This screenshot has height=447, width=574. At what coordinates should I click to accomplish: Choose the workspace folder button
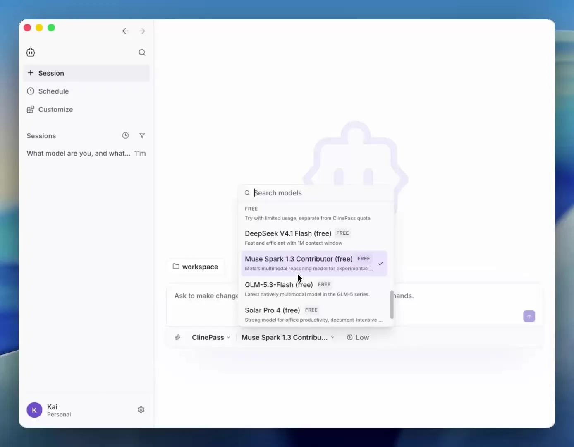[195, 267]
